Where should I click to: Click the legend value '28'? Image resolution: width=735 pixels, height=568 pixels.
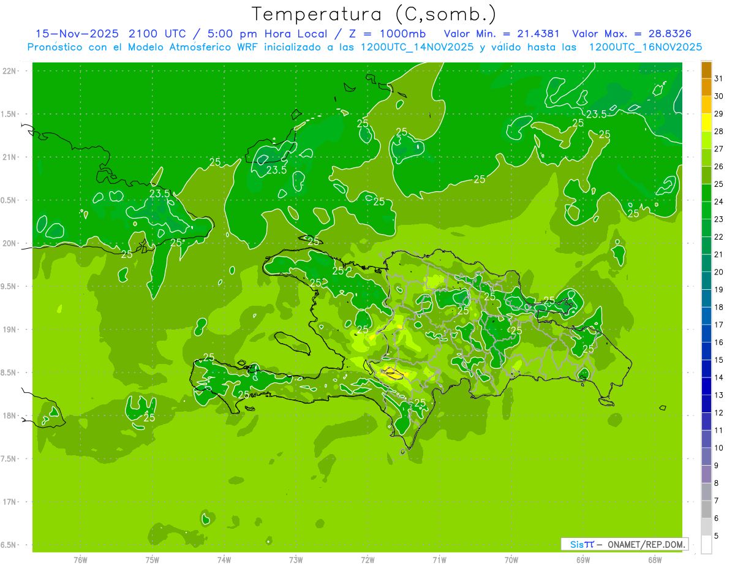[x=719, y=131]
